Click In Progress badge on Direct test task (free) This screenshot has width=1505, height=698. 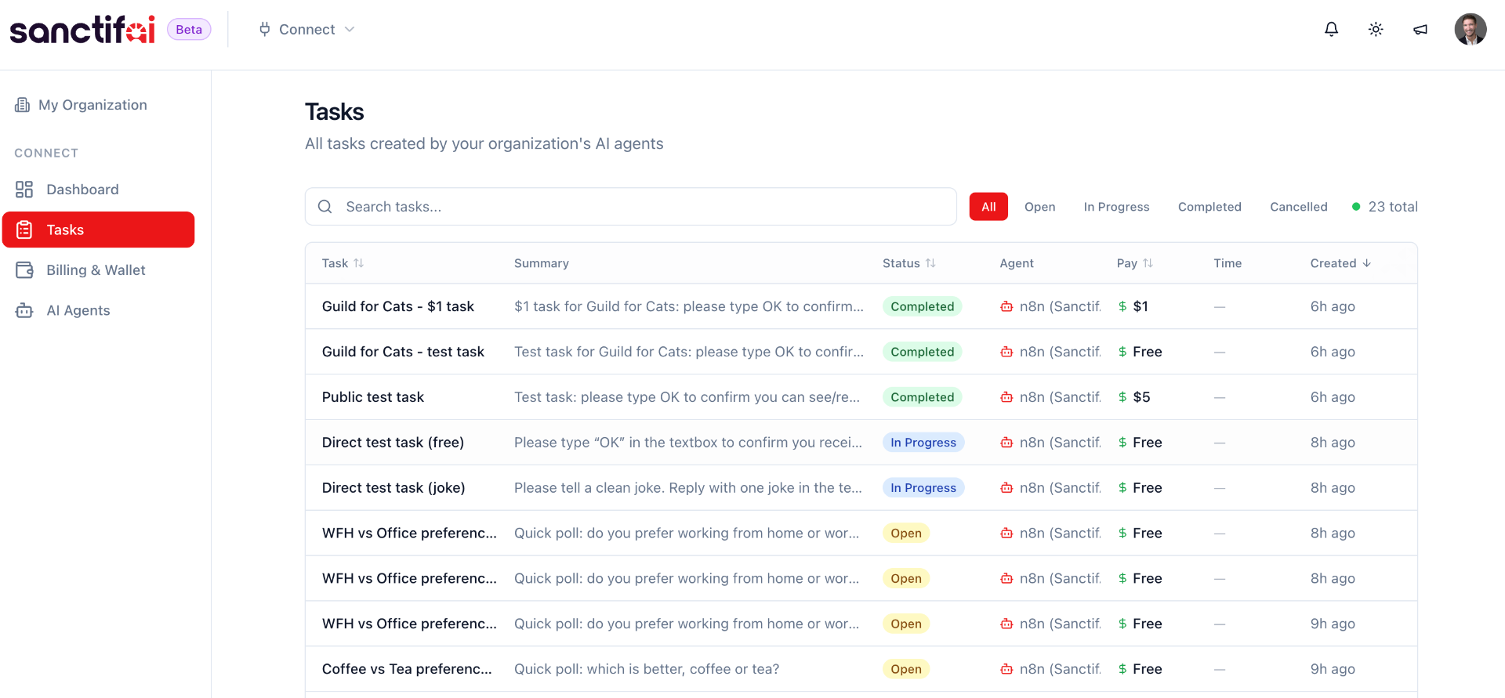pyautogui.click(x=923, y=443)
